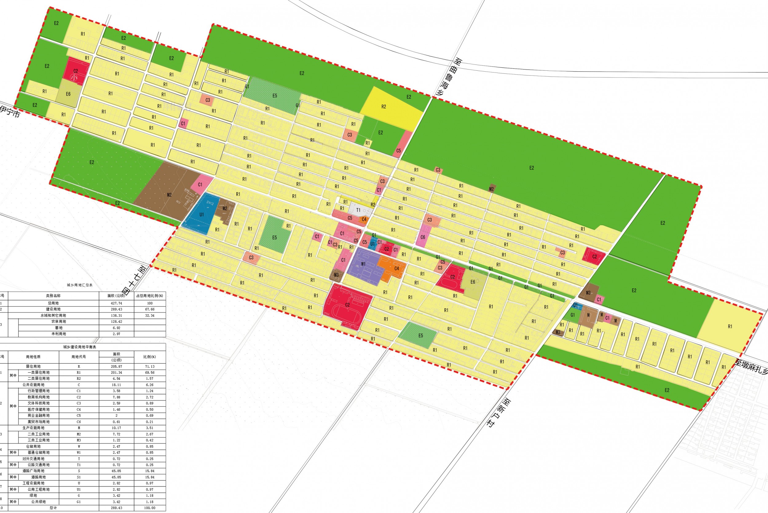
Task: Click the road label 至新户村
Action: (499, 413)
